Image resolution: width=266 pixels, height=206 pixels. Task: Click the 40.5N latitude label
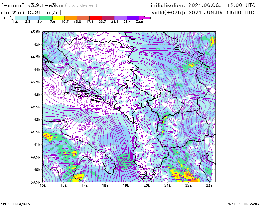point(36,157)
